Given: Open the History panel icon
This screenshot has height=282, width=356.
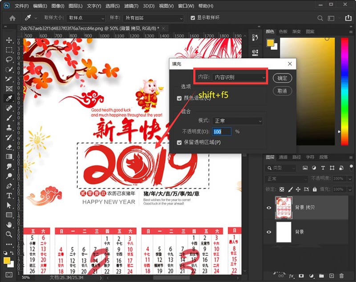Looking at the screenshot, I should coord(255,37).
